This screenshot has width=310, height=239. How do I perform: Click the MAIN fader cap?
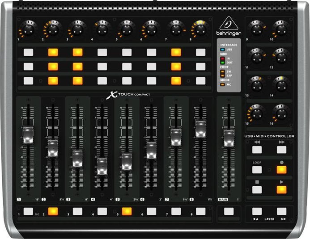point(229,138)
